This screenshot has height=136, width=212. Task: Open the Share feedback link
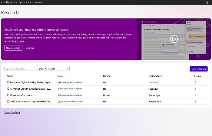(12, 112)
